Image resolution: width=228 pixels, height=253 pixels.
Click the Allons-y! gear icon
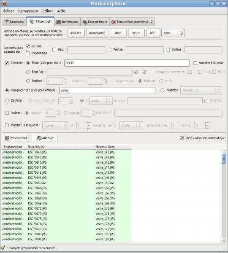coord(39,138)
